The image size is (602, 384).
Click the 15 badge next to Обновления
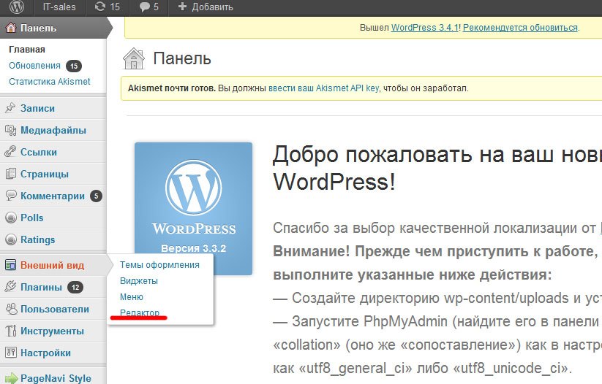point(74,66)
